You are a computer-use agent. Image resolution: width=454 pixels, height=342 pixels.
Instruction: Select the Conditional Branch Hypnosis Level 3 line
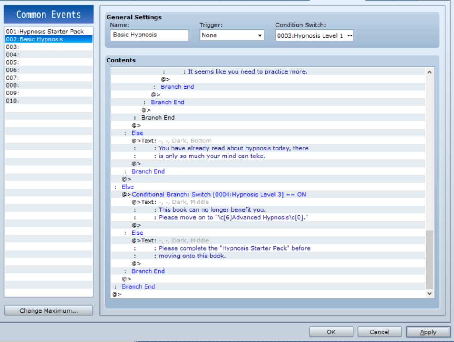coord(268,194)
